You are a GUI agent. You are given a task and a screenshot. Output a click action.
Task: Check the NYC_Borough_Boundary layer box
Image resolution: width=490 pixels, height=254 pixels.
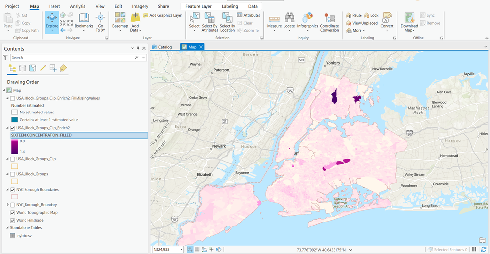click(12, 205)
